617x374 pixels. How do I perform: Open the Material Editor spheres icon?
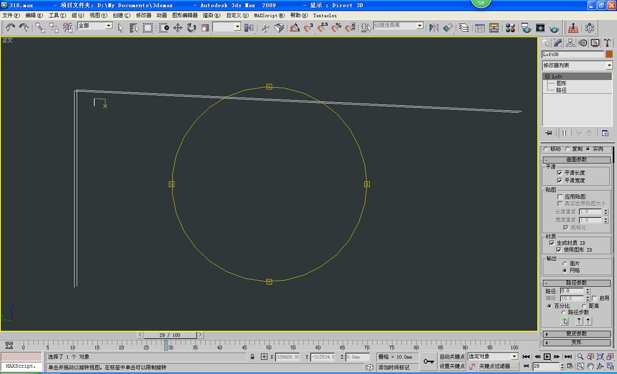coord(510,28)
